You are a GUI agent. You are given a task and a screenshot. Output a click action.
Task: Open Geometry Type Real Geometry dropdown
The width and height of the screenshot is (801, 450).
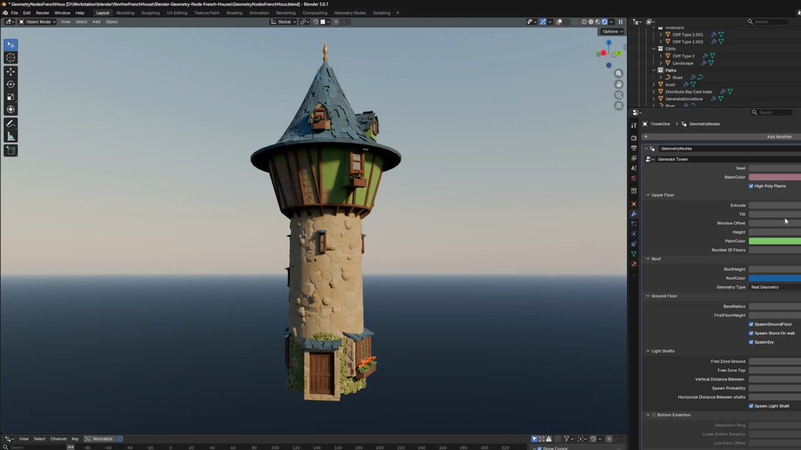(x=774, y=287)
